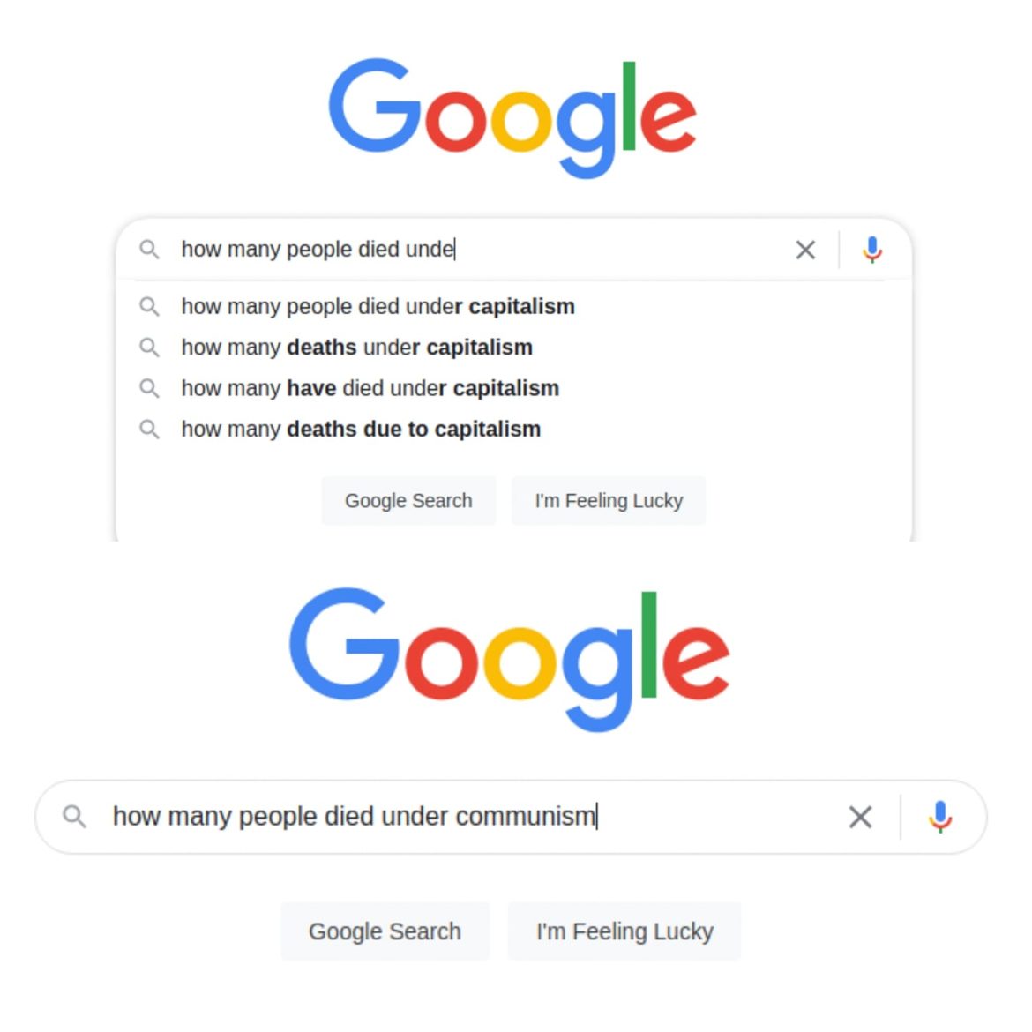Click the bottom Google logo
1032x1032 pixels.
tap(509, 657)
